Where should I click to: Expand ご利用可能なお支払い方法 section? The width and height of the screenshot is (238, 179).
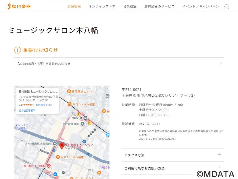point(173,168)
